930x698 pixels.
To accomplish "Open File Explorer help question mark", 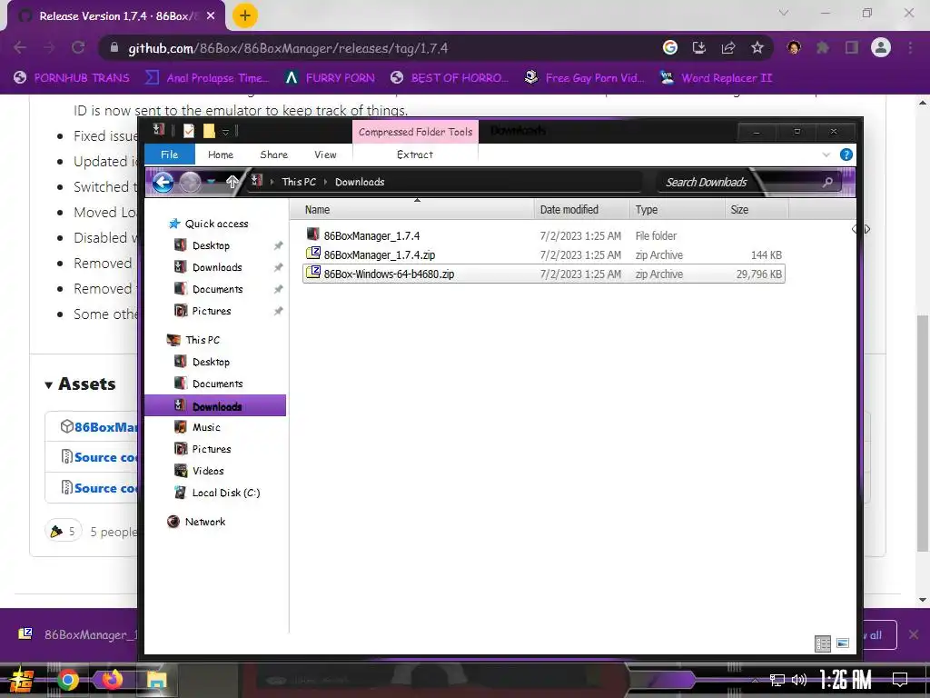I will click(x=846, y=155).
